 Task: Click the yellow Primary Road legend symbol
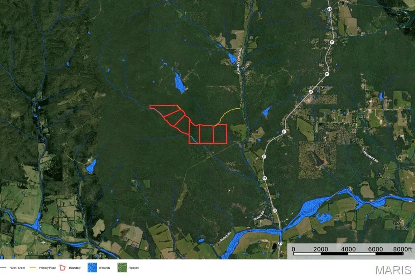click(x=33, y=268)
